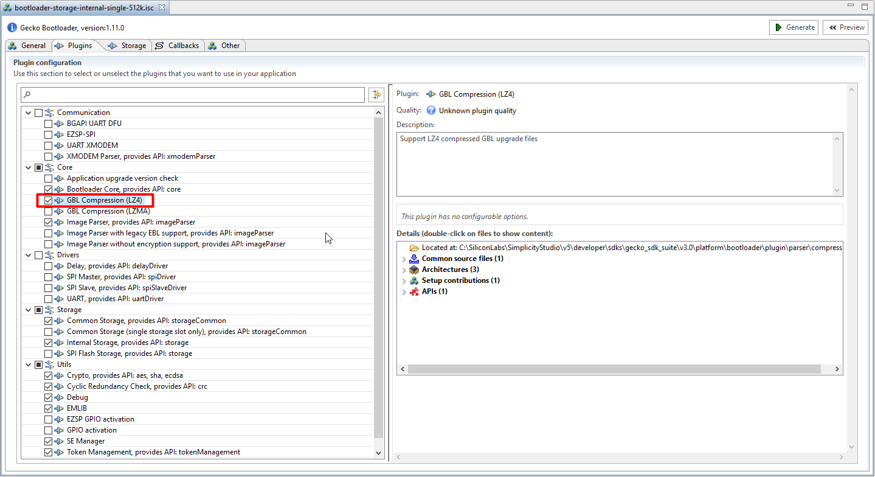The image size is (875, 477).
Task: Focus the plugin search field
Action: point(193,95)
